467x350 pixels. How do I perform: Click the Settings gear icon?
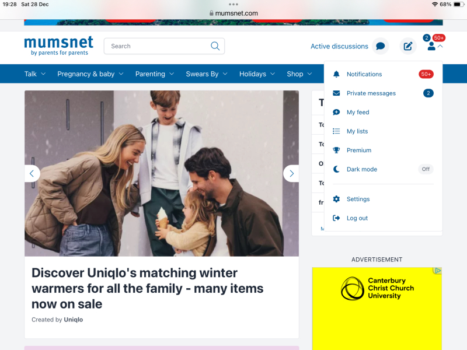point(336,199)
